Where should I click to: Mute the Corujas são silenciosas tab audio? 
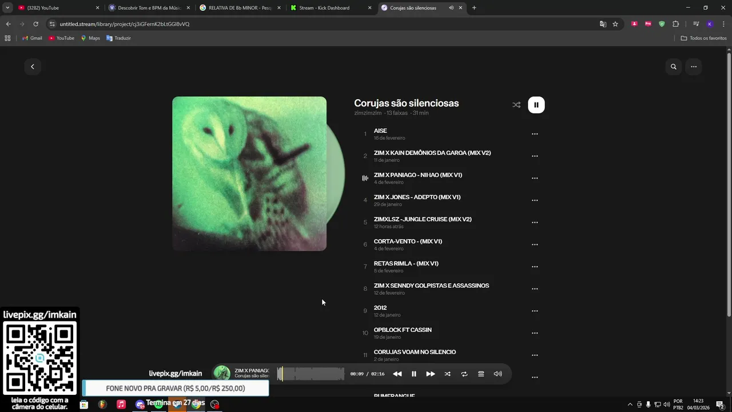[x=451, y=8]
